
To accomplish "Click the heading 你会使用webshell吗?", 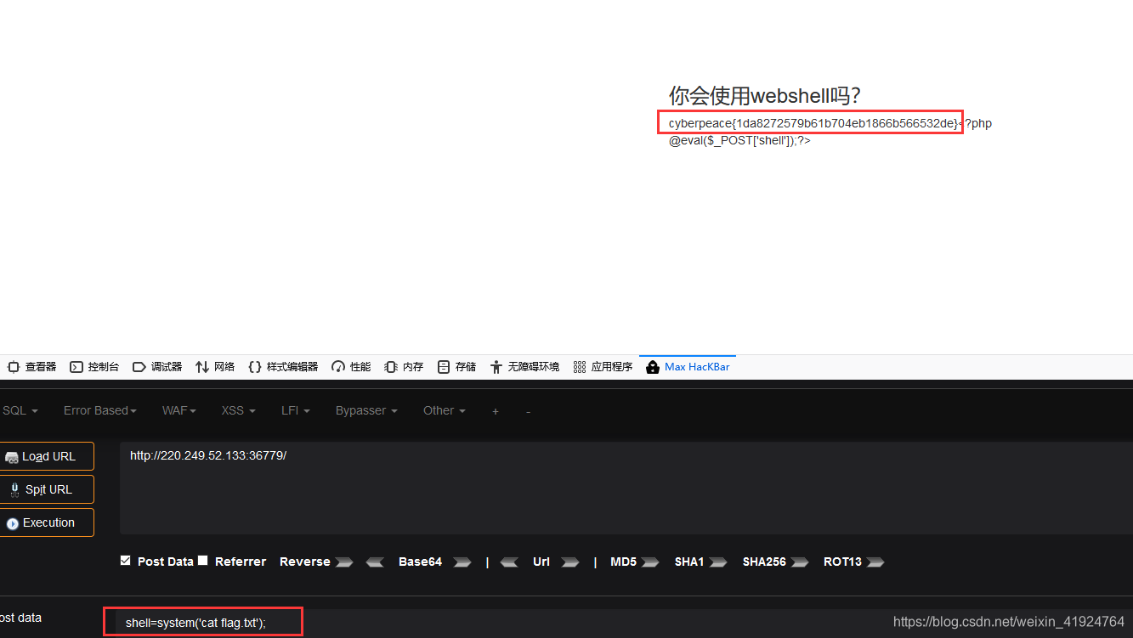I will pos(765,96).
